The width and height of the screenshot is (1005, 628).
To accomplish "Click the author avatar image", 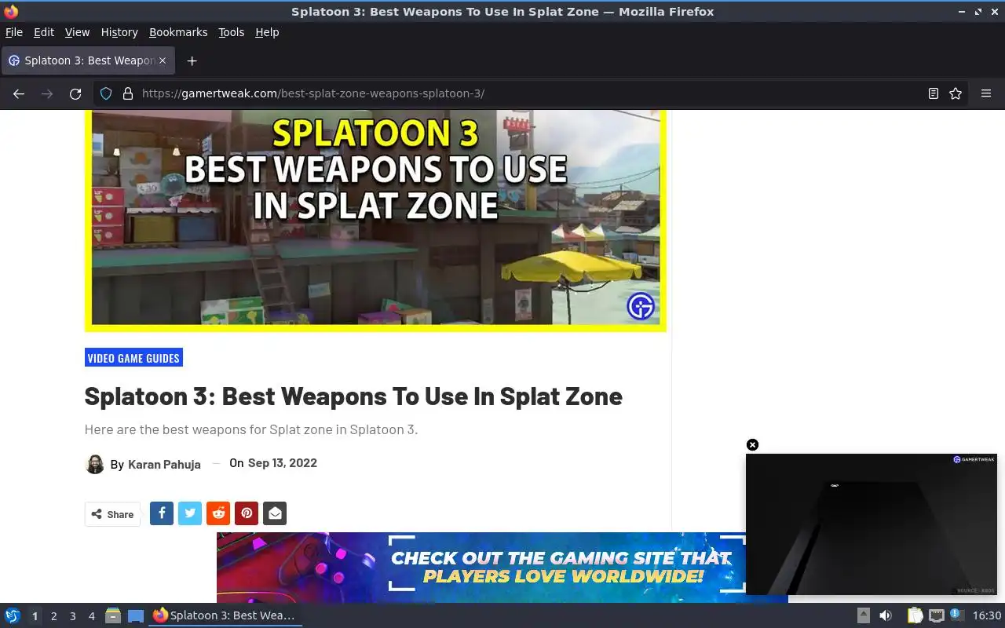I will (94, 464).
